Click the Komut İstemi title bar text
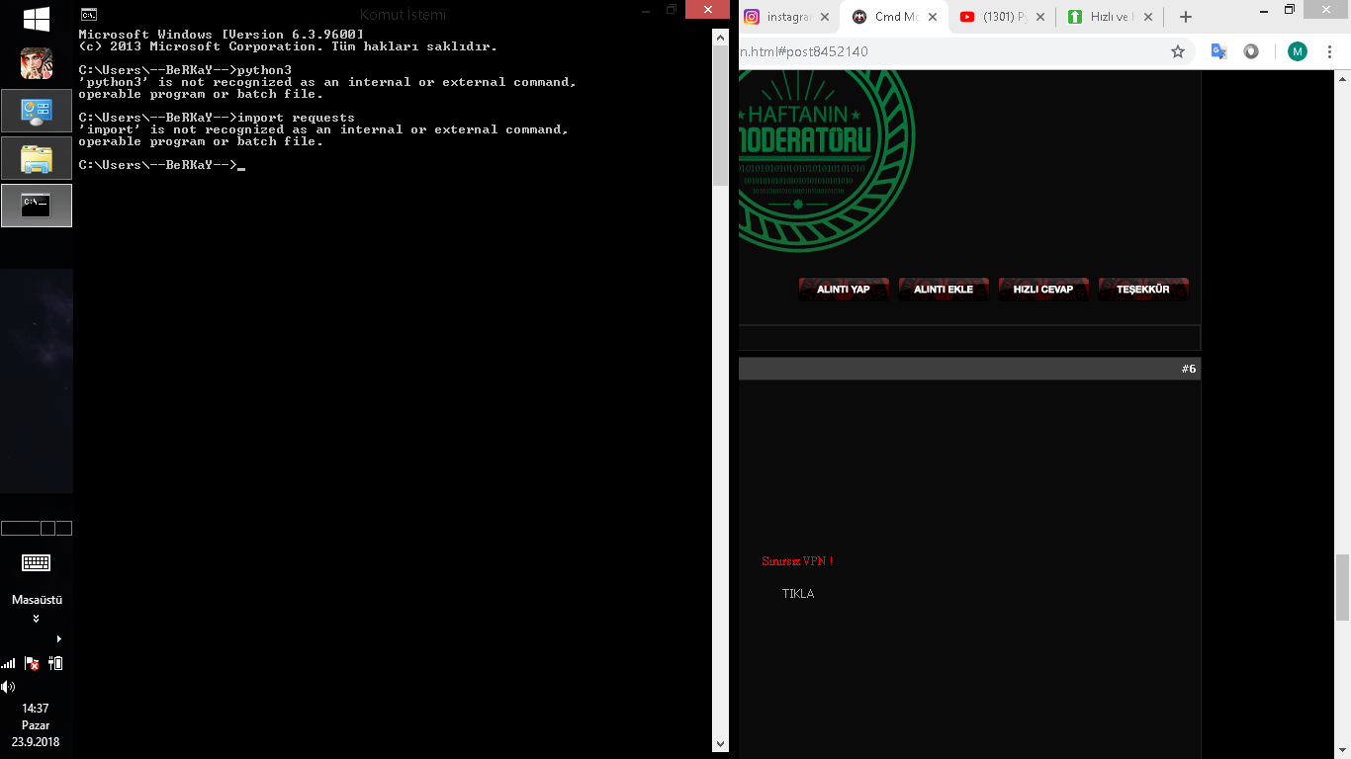 pos(403,15)
